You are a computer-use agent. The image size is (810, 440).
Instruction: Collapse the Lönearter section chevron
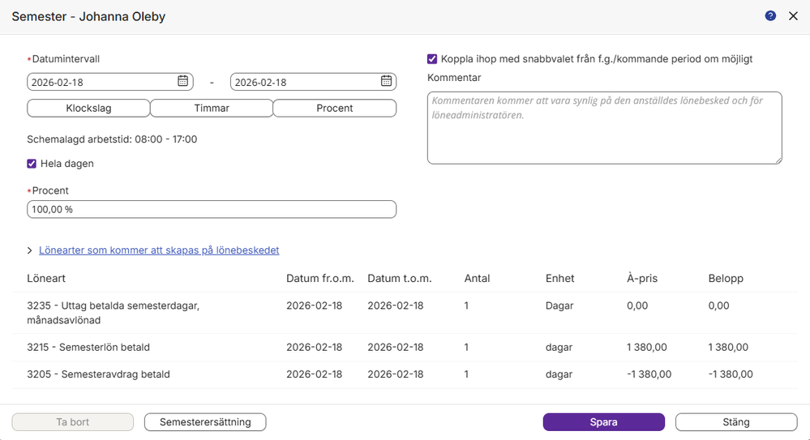tap(29, 250)
